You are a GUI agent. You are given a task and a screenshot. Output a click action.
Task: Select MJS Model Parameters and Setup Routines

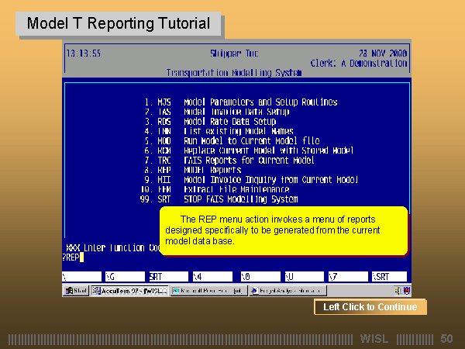[x=248, y=102]
